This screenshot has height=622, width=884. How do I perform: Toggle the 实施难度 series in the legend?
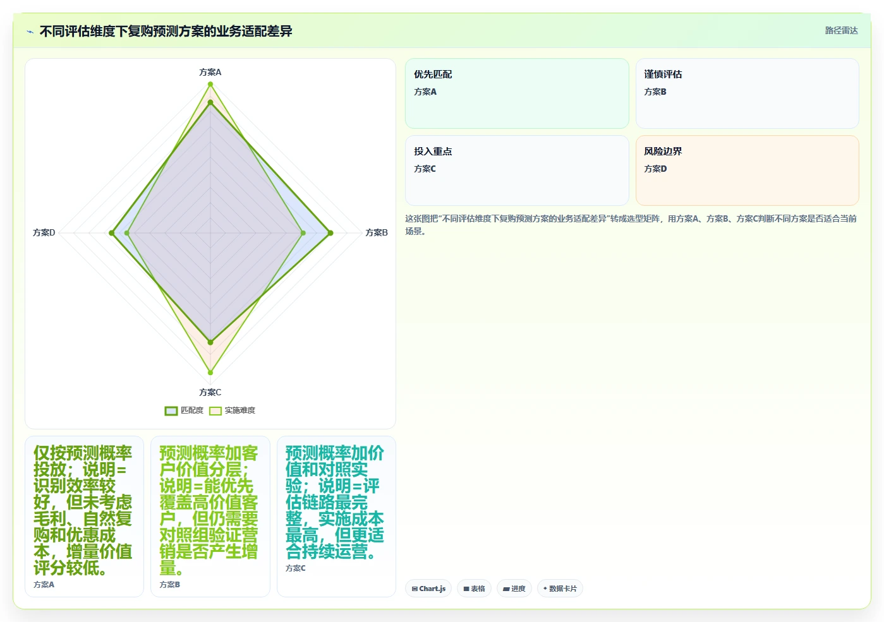pyautogui.click(x=233, y=410)
